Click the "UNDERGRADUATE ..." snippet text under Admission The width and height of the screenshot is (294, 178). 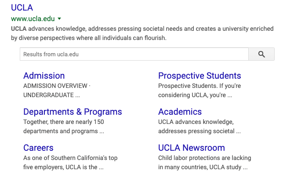point(51,94)
